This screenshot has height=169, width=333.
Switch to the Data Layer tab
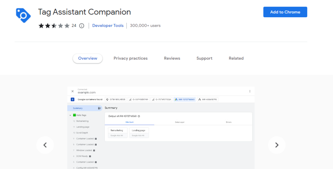coord(180,122)
